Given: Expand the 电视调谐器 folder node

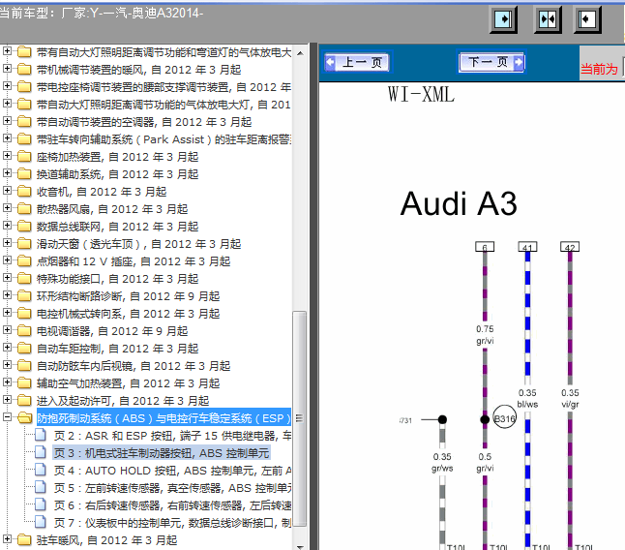Looking at the screenshot, I should click(7, 330).
